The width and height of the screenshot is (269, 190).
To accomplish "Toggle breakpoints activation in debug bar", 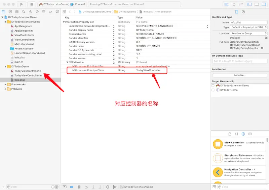I will [x=72, y=187].
